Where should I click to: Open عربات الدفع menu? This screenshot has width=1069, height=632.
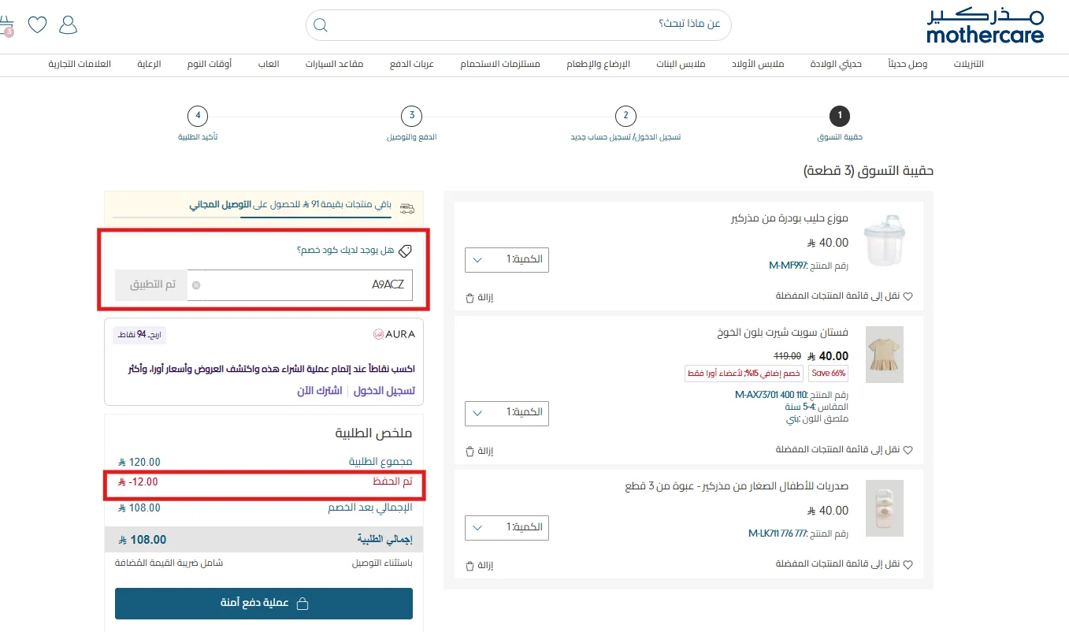(x=412, y=64)
